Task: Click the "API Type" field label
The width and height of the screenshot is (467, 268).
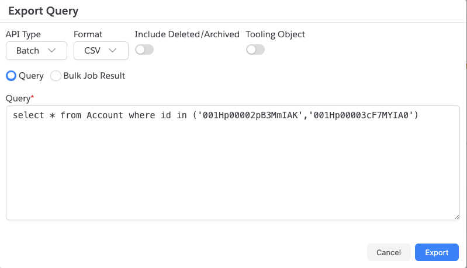Action: [x=23, y=34]
